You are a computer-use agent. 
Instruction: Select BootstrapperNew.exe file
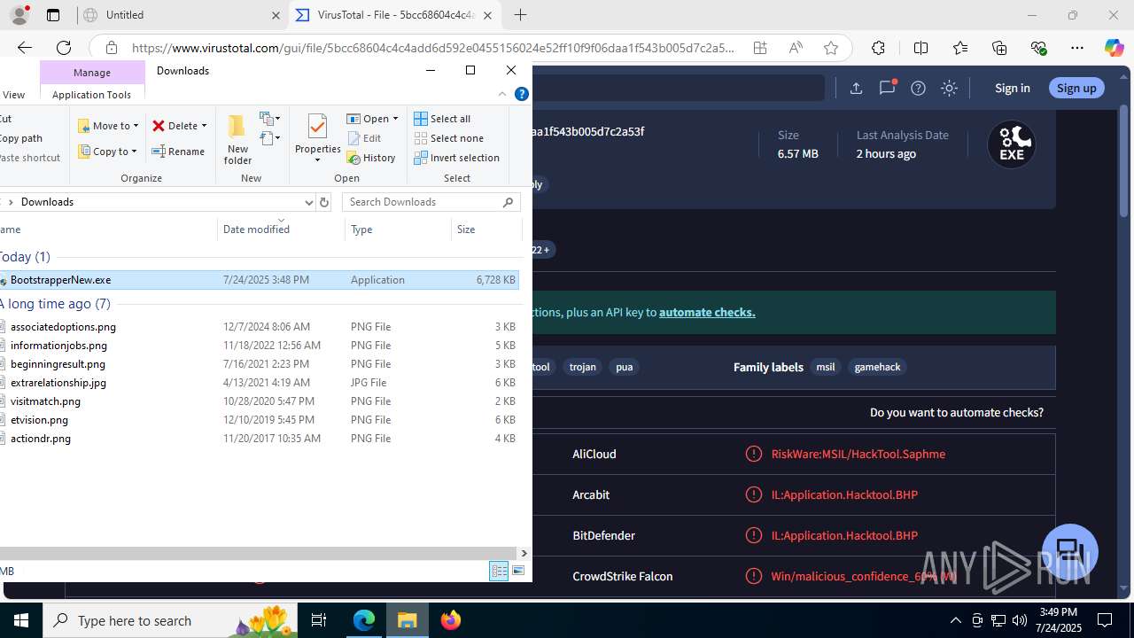click(259, 280)
